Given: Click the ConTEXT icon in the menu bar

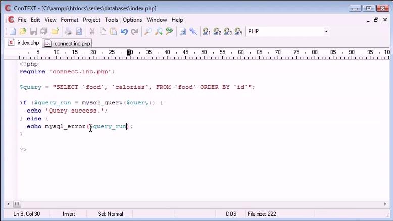Looking at the screenshot, I should 11,20.
